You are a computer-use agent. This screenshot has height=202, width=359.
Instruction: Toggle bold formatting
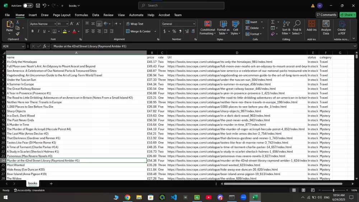click(x=32, y=31)
